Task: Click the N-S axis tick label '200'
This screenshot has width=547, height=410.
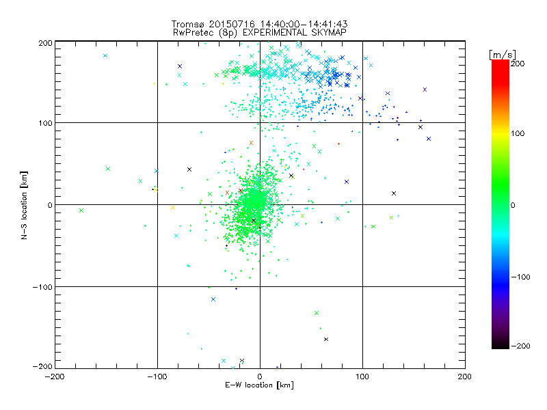Action: (x=45, y=43)
